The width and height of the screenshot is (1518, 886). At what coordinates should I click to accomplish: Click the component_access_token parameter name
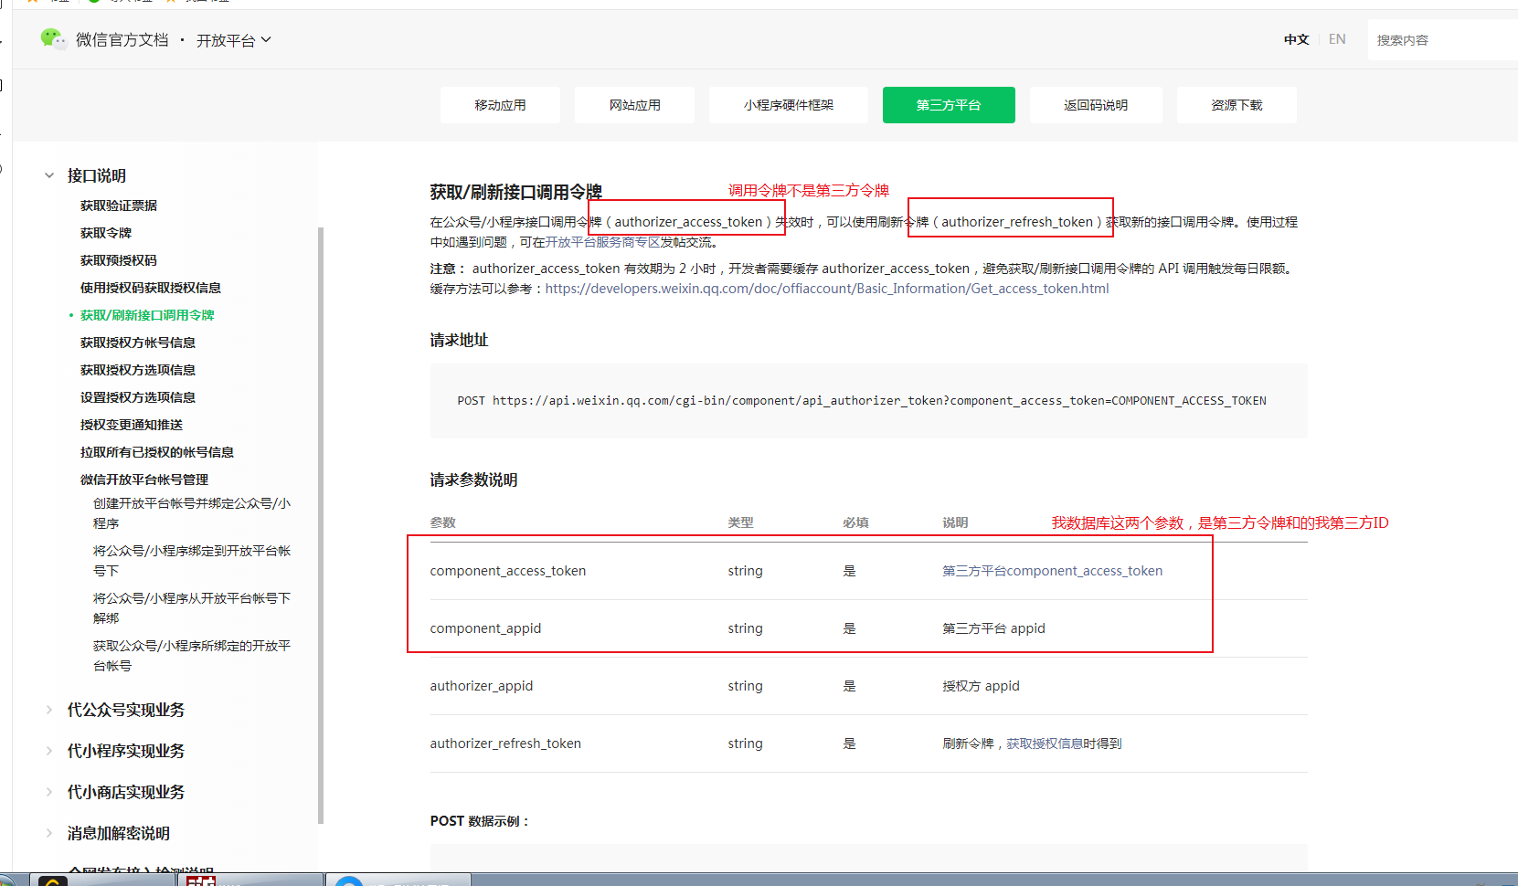[x=508, y=571]
